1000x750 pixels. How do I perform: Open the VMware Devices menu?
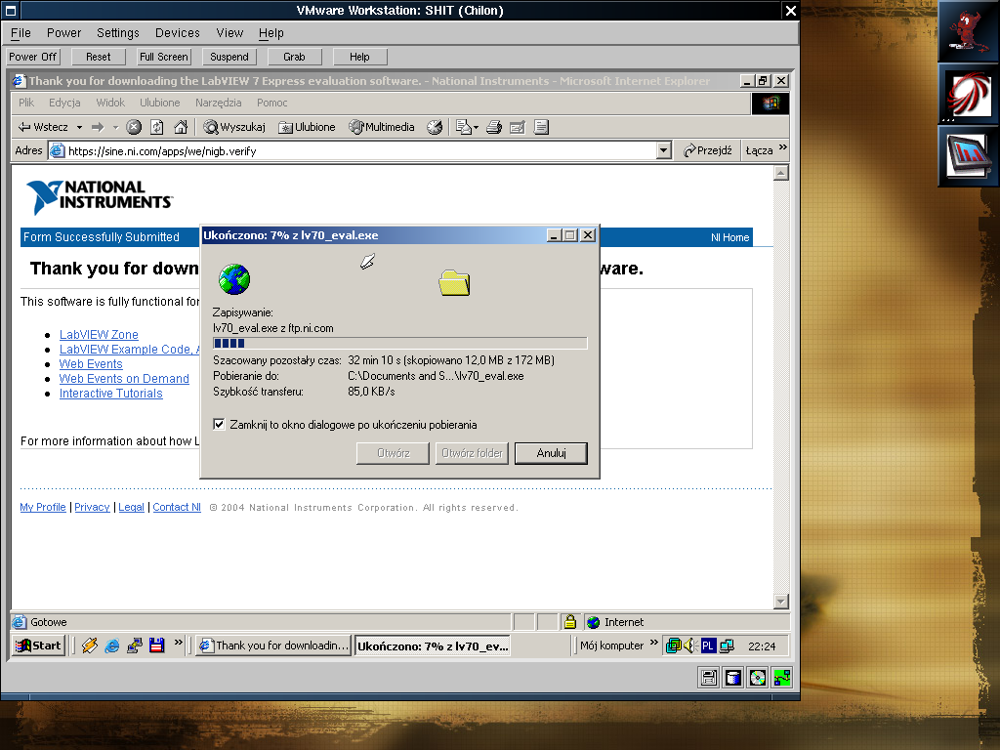coord(177,33)
